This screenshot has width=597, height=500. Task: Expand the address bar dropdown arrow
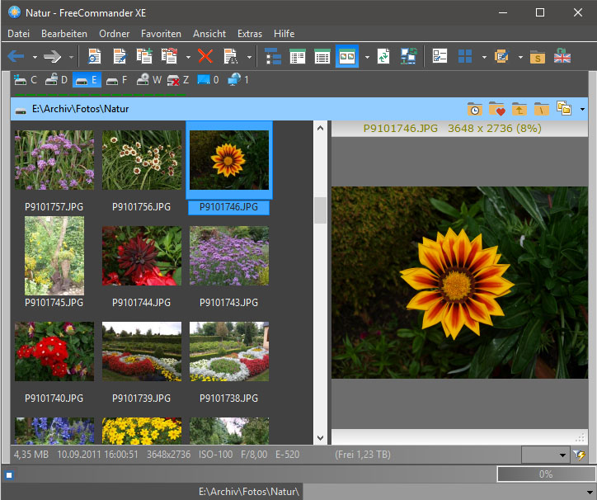pyautogui.click(x=582, y=110)
